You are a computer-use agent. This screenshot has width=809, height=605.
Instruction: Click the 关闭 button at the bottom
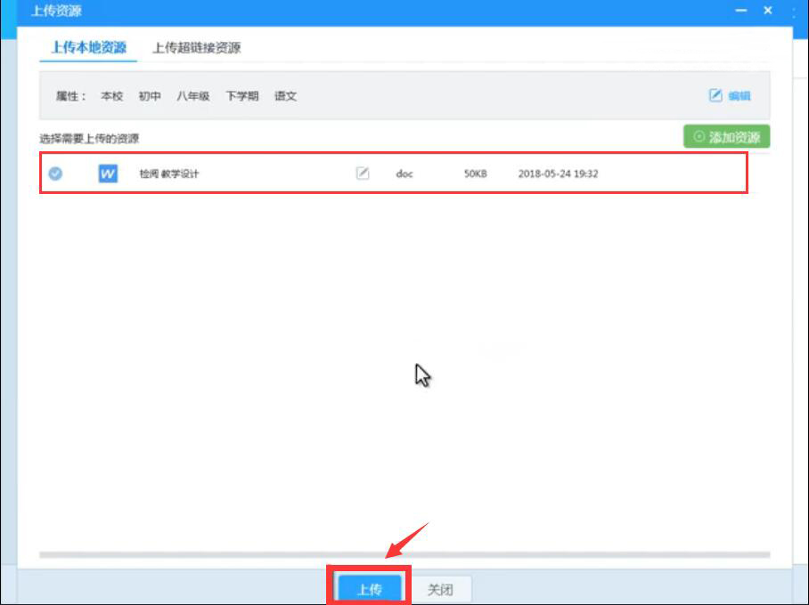click(x=440, y=589)
